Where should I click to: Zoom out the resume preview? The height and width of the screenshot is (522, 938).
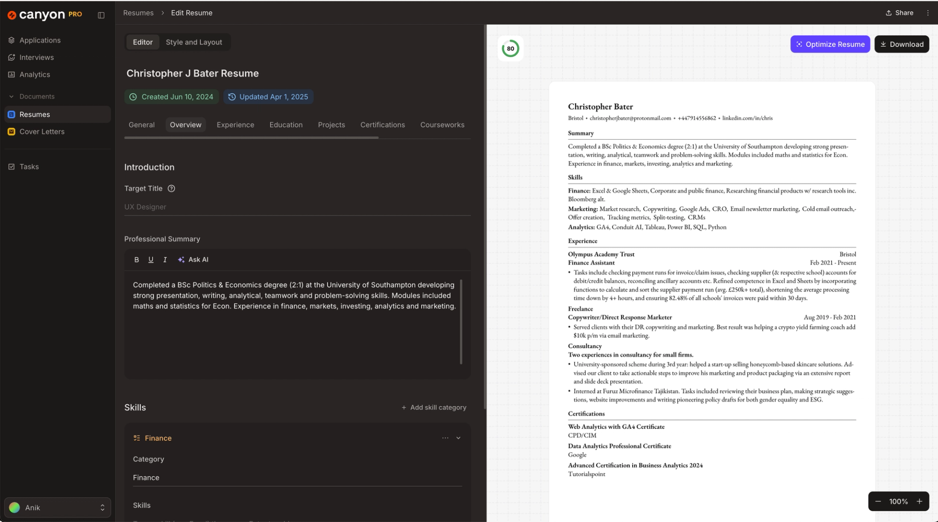(x=878, y=501)
